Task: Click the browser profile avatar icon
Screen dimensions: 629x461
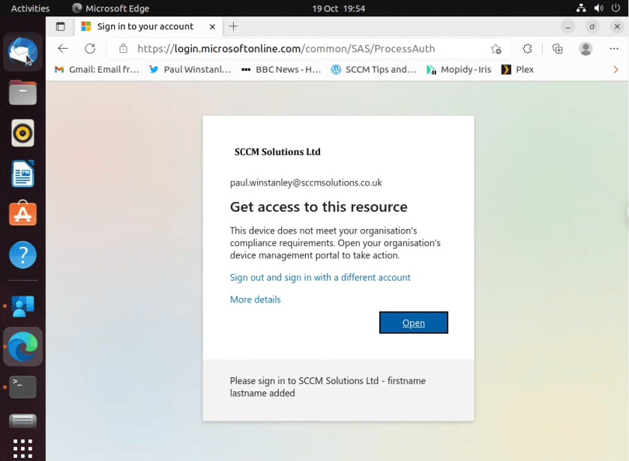Action: (x=586, y=48)
